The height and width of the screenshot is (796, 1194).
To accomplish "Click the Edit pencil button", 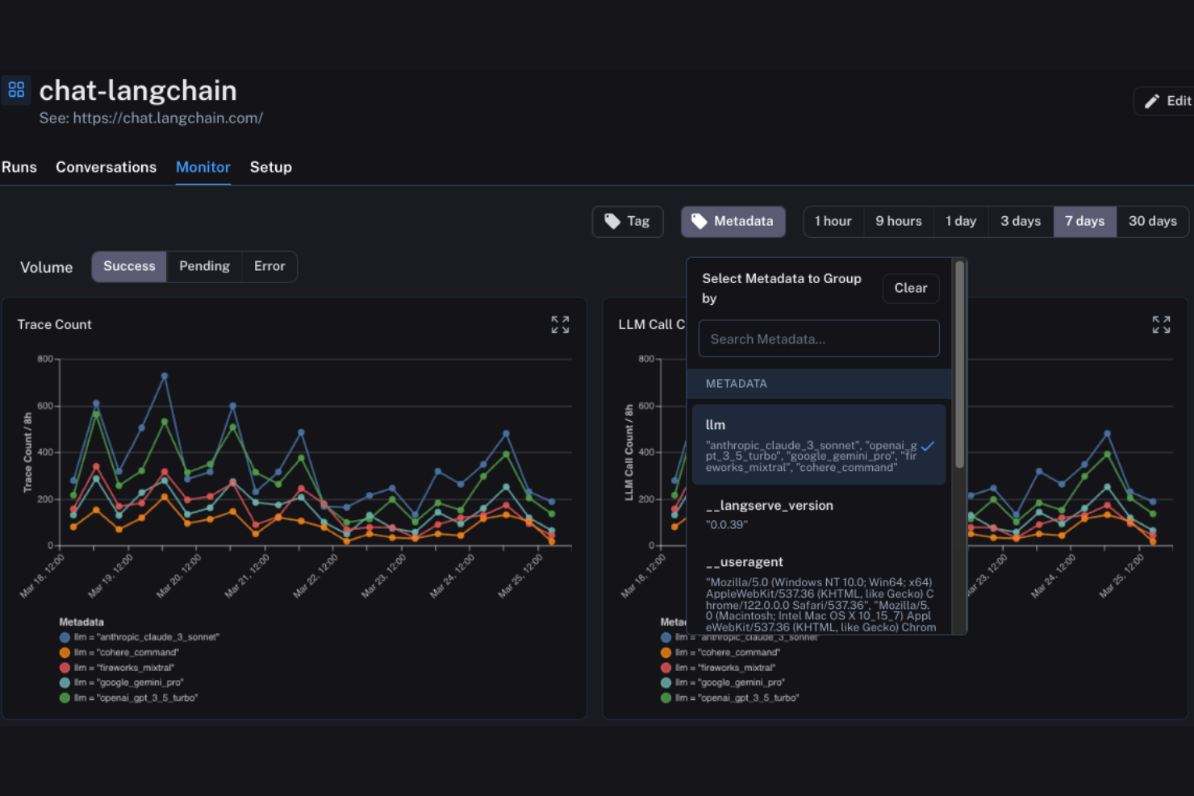I will 1165,101.
